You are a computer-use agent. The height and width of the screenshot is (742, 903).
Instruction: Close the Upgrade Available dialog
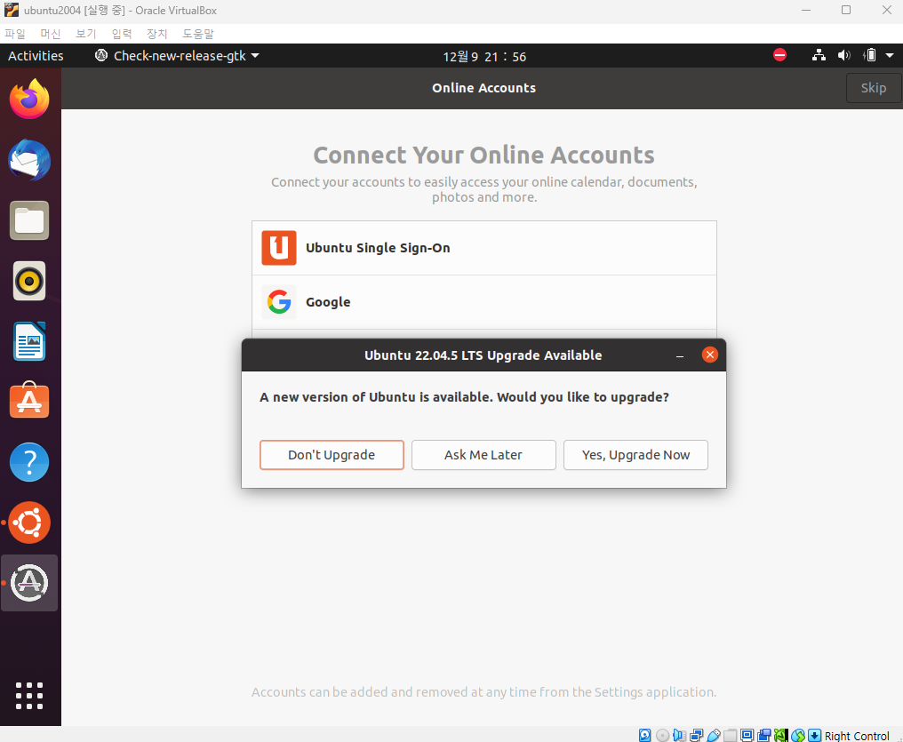(709, 355)
